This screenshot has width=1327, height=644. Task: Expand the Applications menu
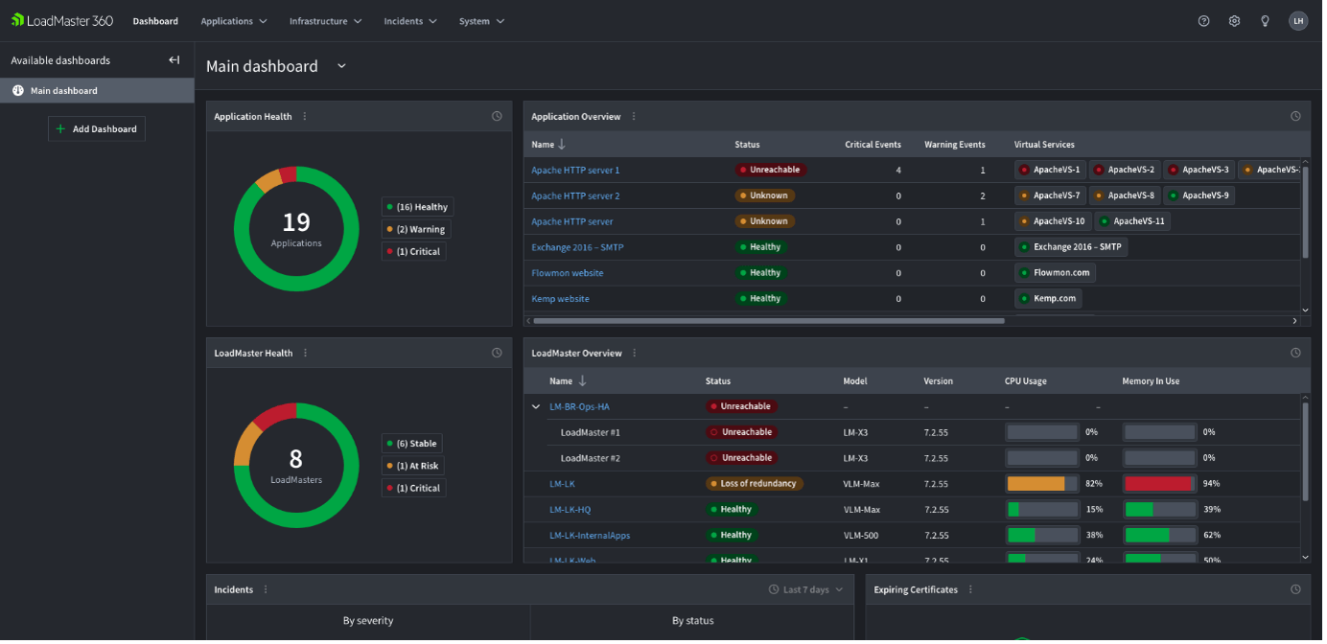[235, 21]
